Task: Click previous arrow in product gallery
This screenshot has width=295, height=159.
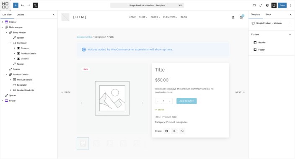Action: point(81,103)
